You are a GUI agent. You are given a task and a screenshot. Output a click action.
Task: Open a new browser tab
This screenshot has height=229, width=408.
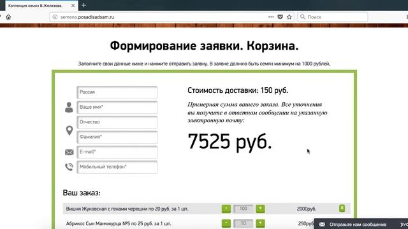click(x=84, y=5)
